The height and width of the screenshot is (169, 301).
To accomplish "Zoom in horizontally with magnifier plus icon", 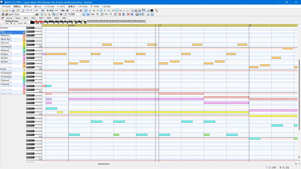I will coord(120,14).
